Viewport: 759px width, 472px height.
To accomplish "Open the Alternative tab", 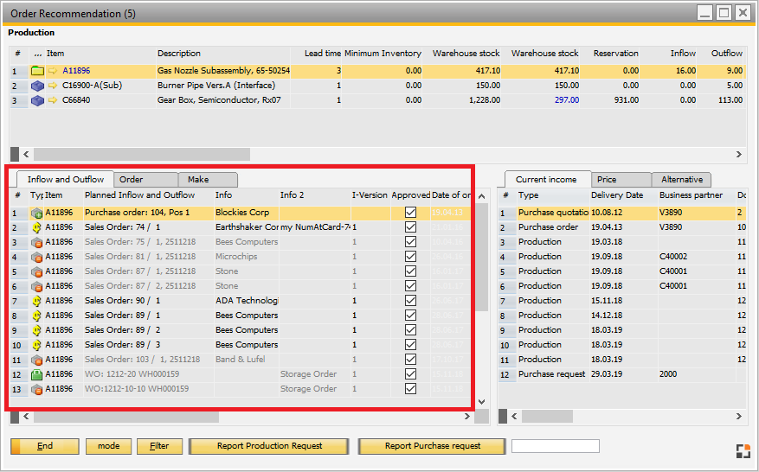I will pyautogui.click(x=681, y=180).
